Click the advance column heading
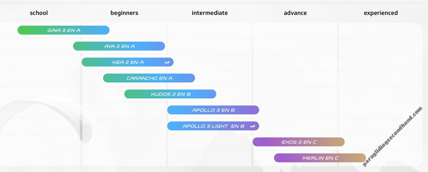This screenshot has width=428, height=172. 295,13
